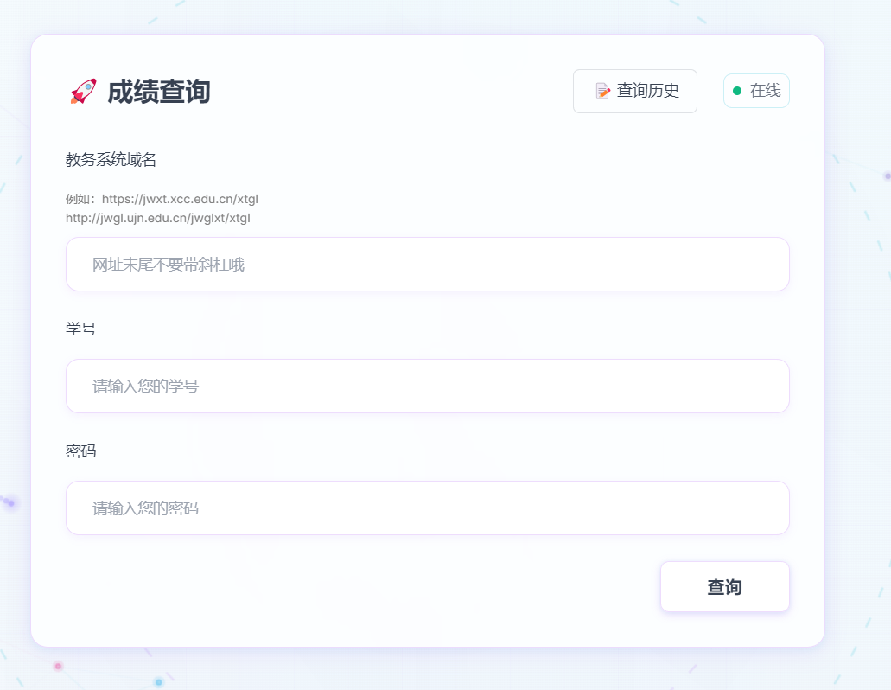Click the 学号 field label
The image size is (891, 690).
click(81, 329)
